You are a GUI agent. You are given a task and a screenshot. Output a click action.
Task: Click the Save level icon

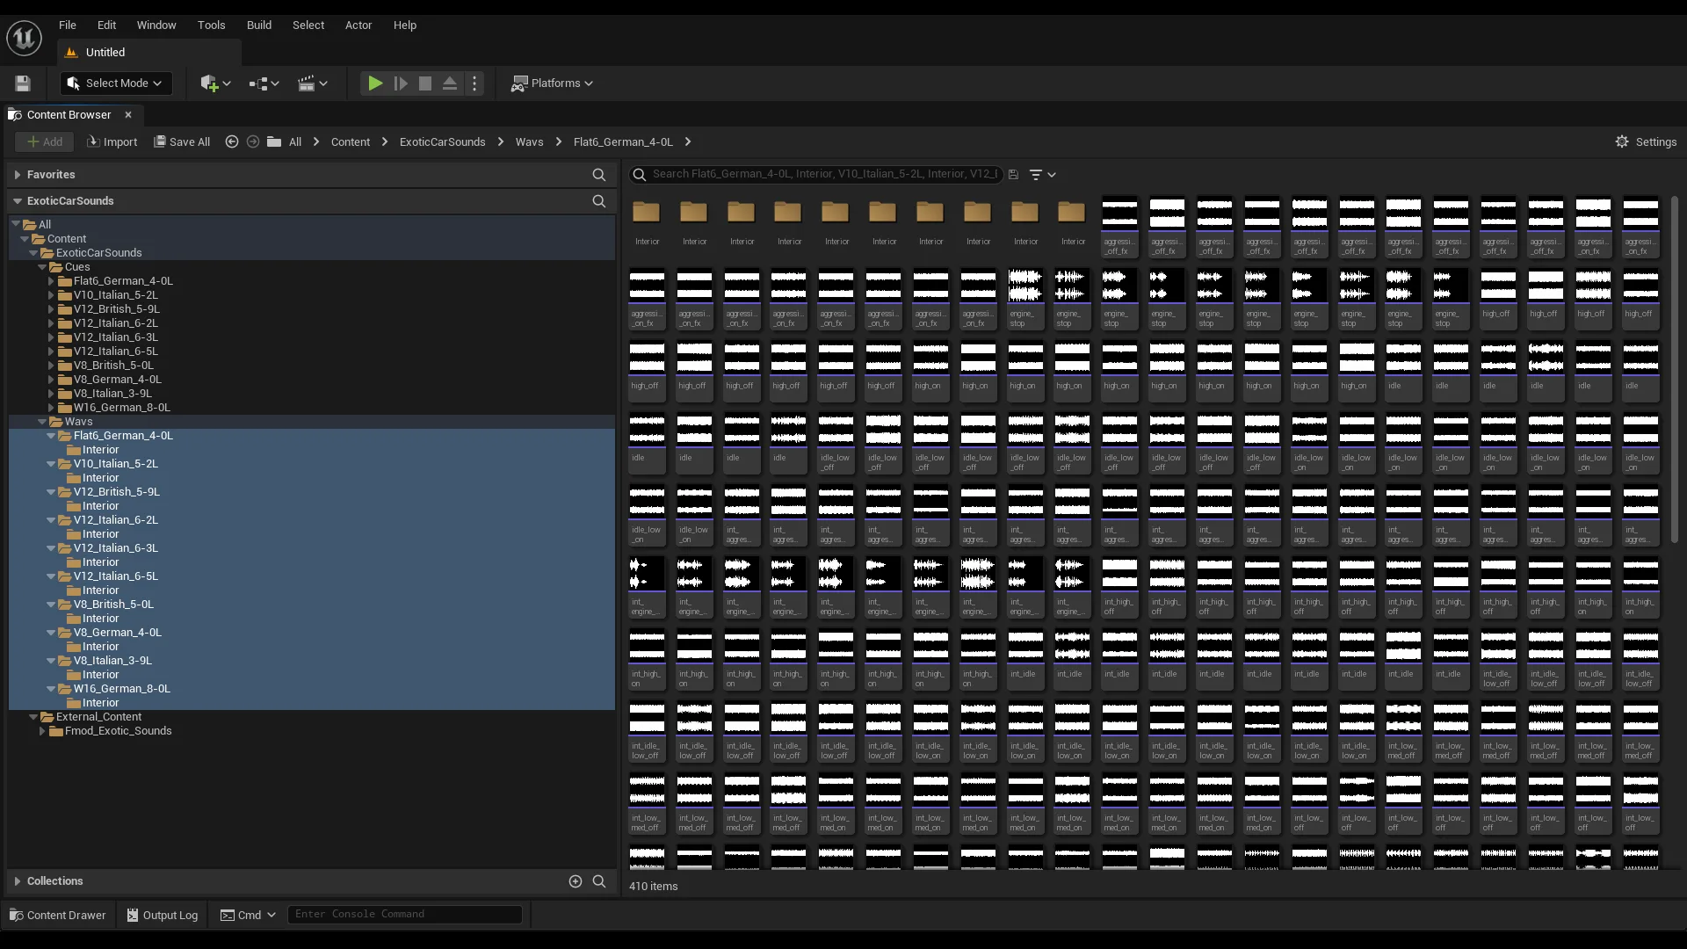click(23, 83)
